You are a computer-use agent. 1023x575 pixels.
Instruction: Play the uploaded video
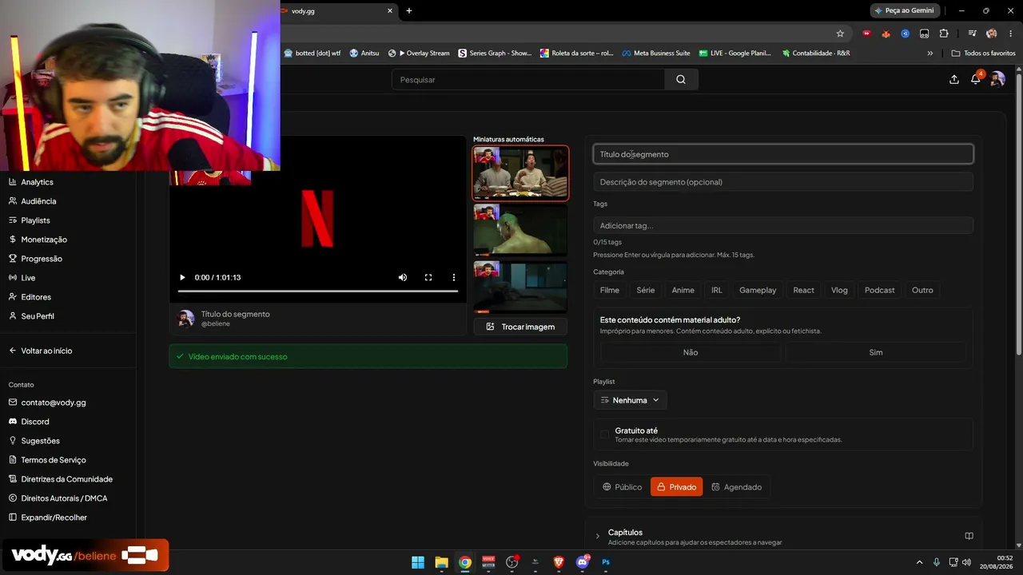coord(182,277)
